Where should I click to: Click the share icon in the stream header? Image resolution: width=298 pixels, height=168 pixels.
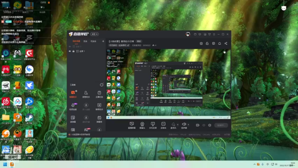(226, 43)
